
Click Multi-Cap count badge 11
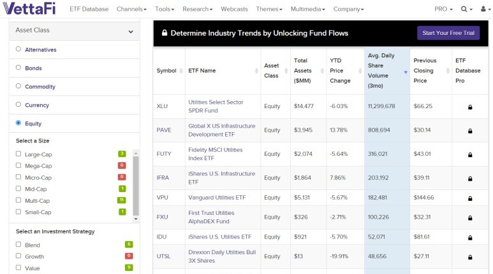122,200
